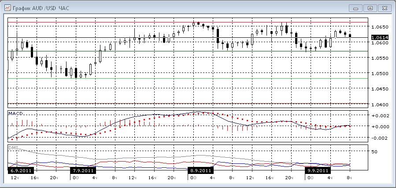Click the -0.002 MACD scale label

tap(379, 138)
